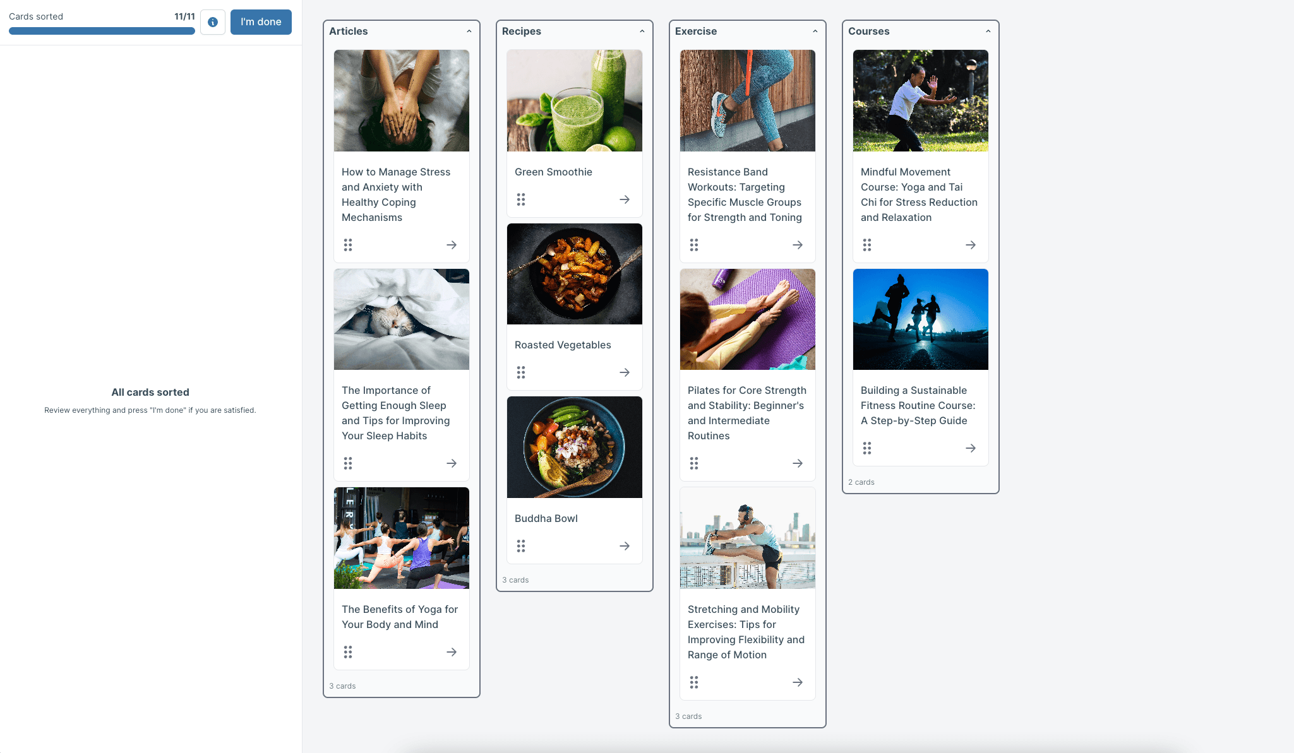Click the silhouetted runners course image

921,319
